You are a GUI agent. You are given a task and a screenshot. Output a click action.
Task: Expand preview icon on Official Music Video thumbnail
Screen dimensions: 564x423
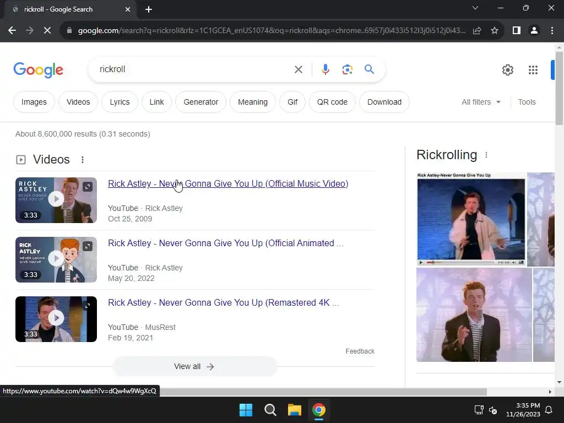[x=88, y=187]
